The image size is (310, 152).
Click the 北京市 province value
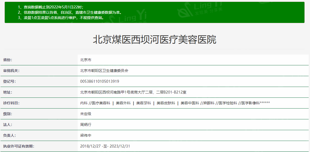86,60
